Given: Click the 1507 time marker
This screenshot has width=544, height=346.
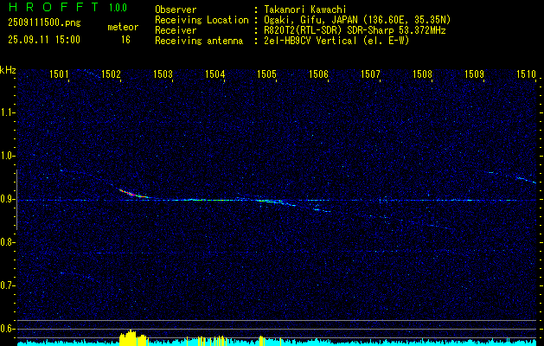Looking at the screenshot, I should (x=370, y=74).
